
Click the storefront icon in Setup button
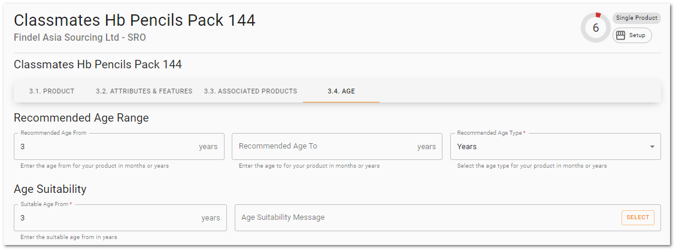click(x=620, y=35)
